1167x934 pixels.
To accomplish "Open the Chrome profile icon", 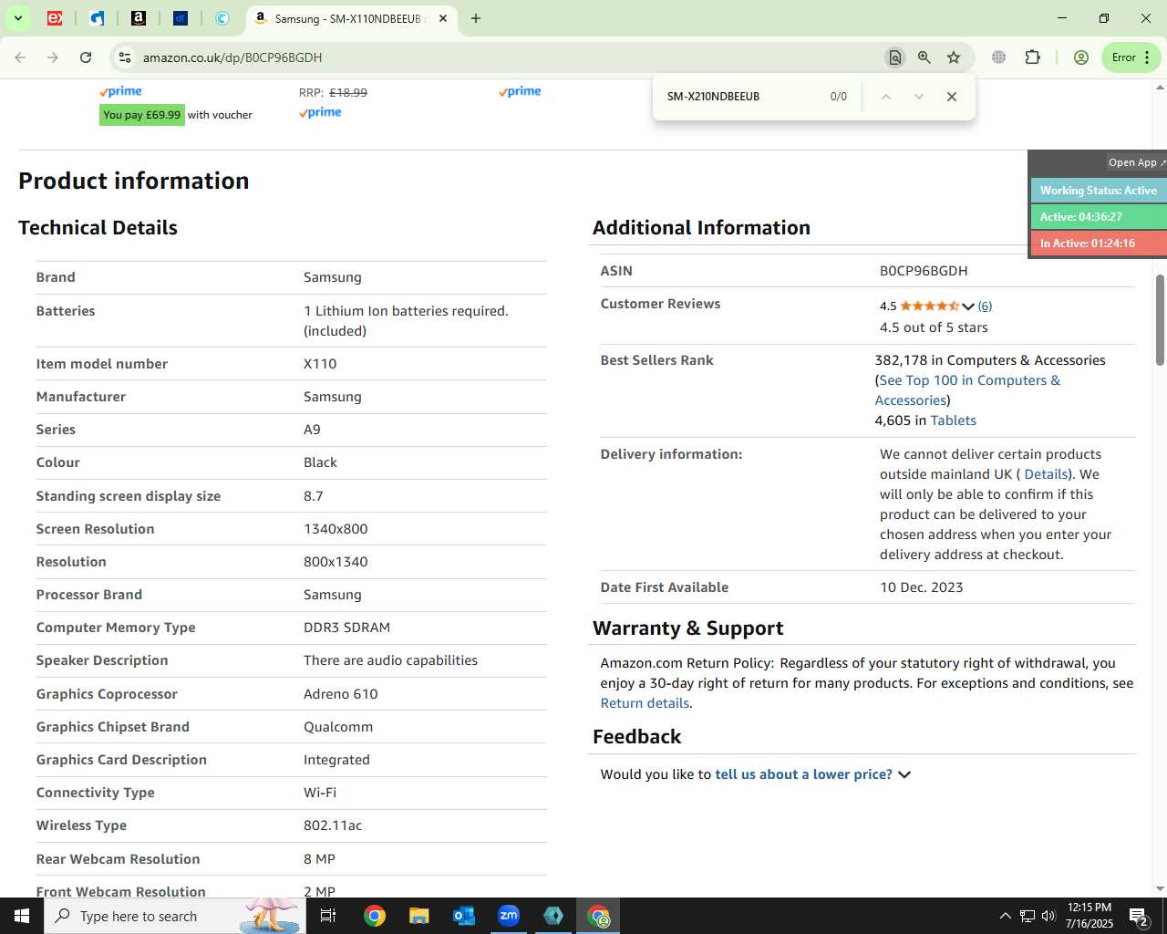I will coord(1081,57).
